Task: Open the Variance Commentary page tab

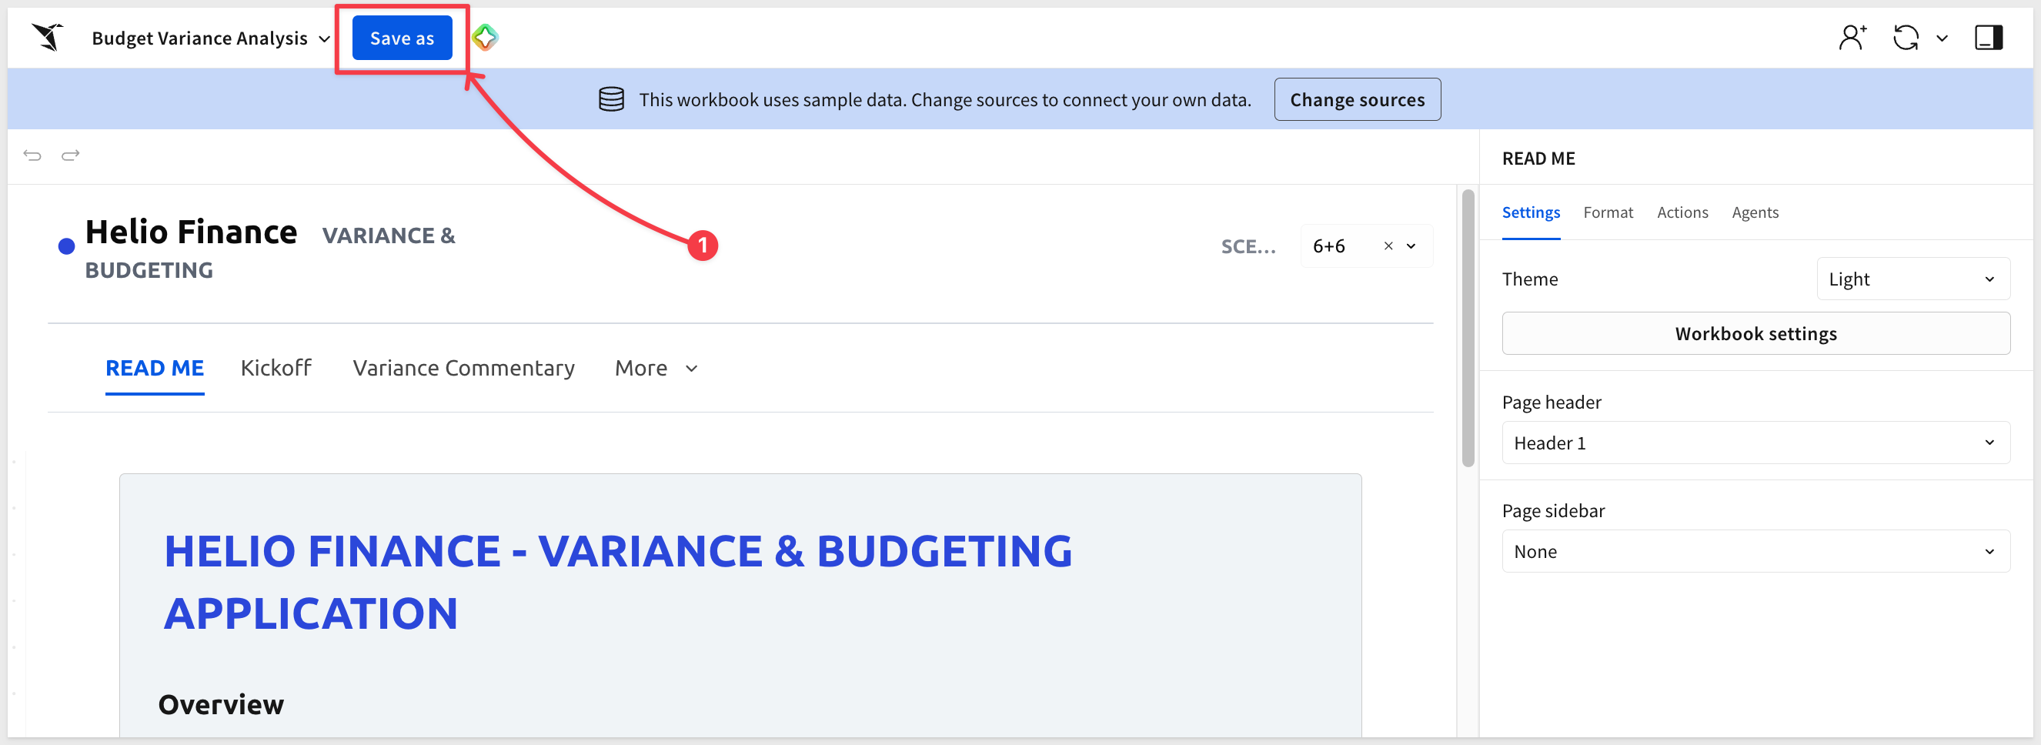Action: coord(463,369)
